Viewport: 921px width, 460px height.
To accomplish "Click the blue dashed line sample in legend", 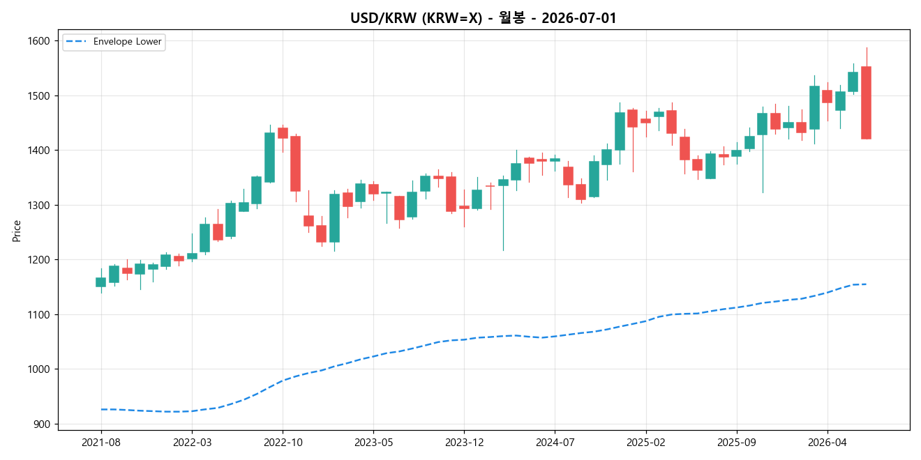I will pos(76,42).
